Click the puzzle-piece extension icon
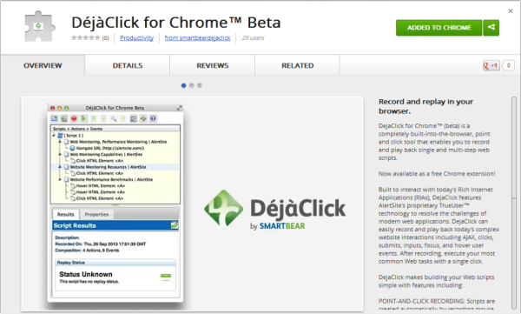 click(39, 26)
